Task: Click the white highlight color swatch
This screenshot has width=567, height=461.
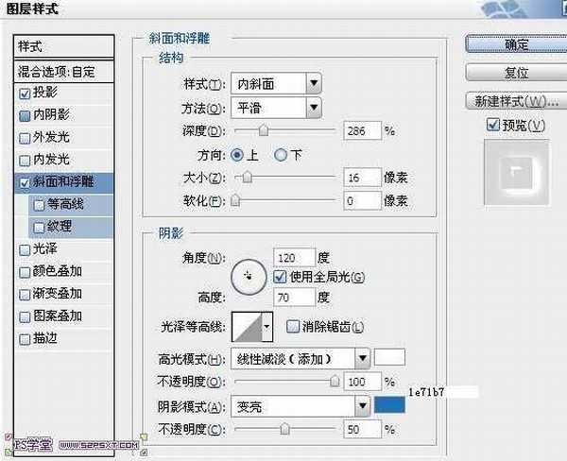Action: [389, 358]
